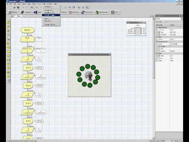Click the Save floppy disk toolbar icon
This screenshot has width=189, height=142.
pyautogui.click(x=18, y=7)
